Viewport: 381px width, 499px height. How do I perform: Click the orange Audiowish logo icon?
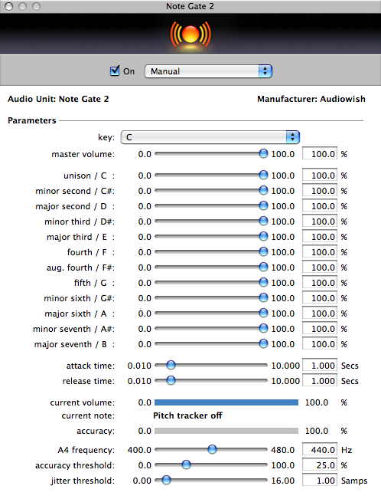click(190, 34)
